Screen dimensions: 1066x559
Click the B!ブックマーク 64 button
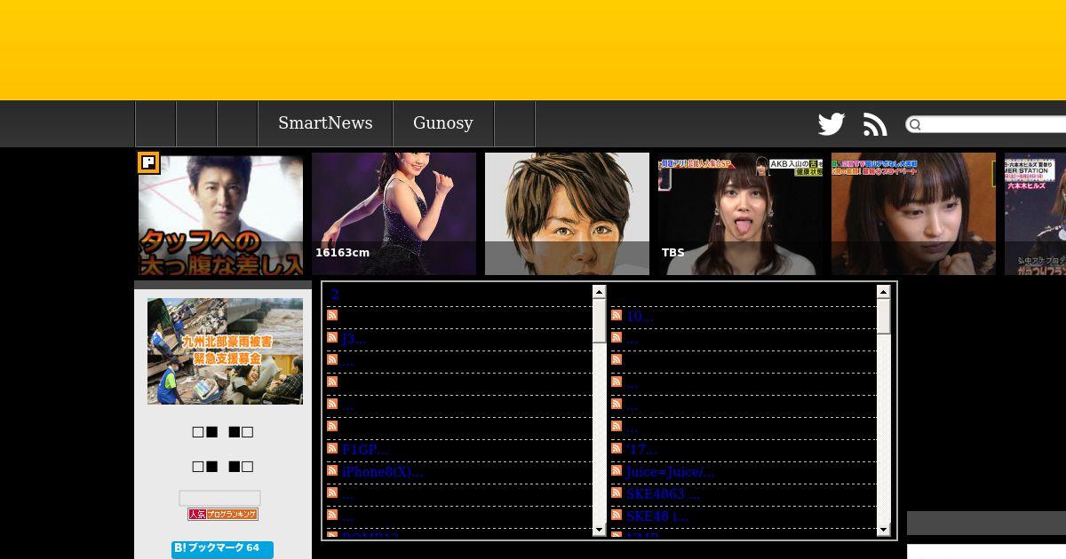(222, 549)
